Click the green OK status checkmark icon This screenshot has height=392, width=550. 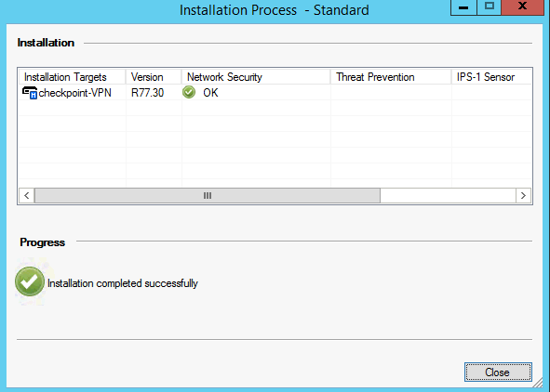click(x=189, y=92)
